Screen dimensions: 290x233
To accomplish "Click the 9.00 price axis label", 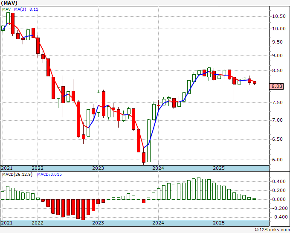I will coord(277,55).
